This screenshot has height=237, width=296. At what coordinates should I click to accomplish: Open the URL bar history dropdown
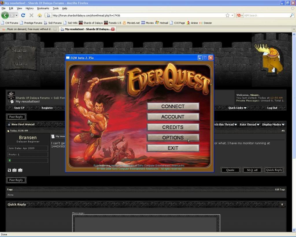[x=232, y=15]
